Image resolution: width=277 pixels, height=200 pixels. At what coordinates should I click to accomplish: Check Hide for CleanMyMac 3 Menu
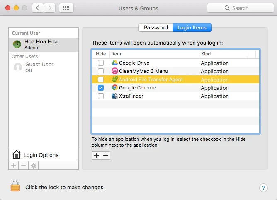[101, 71]
